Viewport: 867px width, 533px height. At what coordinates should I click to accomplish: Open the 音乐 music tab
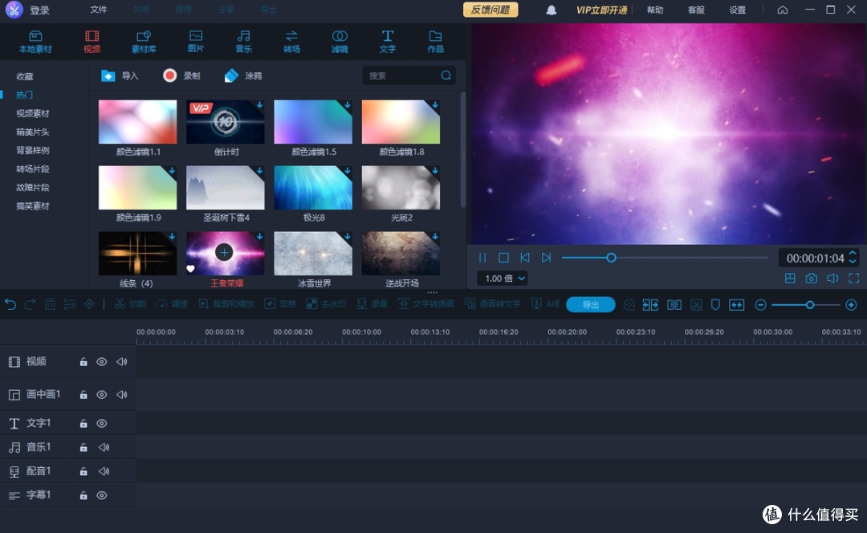click(x=244, y=42)
